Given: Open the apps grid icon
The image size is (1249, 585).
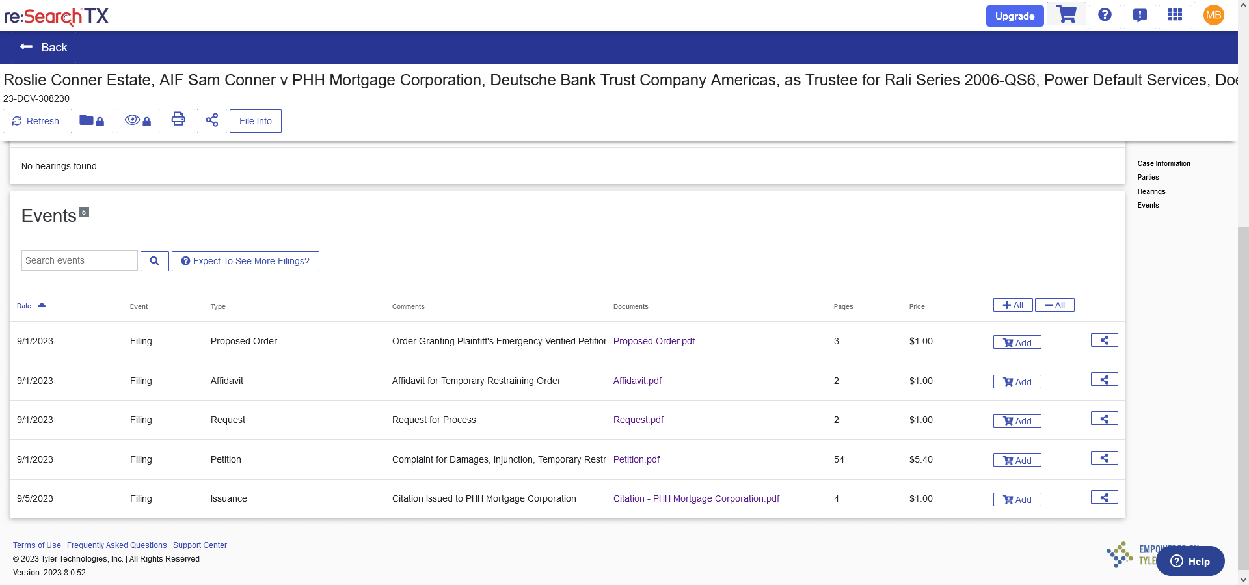Looking at the screenshot, I should point(1175,15).
